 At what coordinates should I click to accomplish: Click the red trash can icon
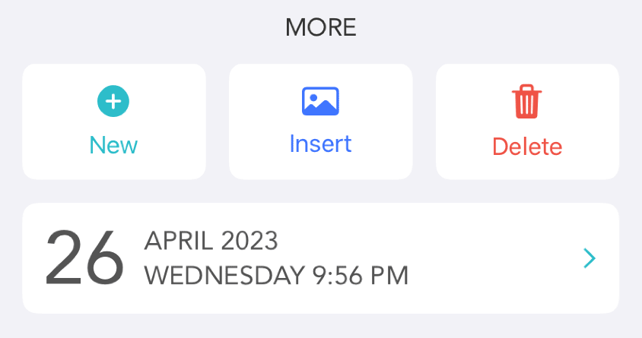click(x=527, y=101)
